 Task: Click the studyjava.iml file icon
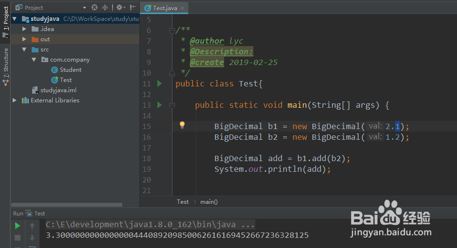point(35,90)
